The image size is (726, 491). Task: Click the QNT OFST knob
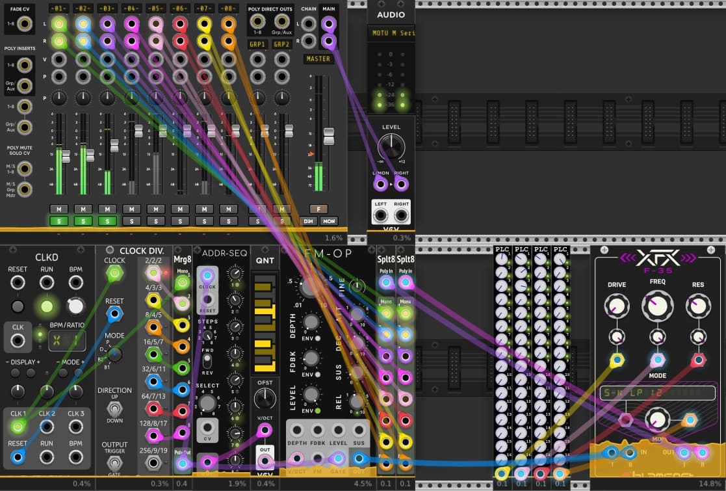pyautogui.click(x=265, y=399)
